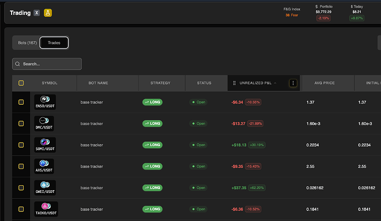The width and height of the screenshot is (381, 221).
Task: Click the dollar icon beside Portfolio
Action: coord(316,7)
